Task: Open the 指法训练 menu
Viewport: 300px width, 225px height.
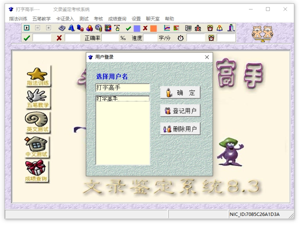Action: pos(18,19)
